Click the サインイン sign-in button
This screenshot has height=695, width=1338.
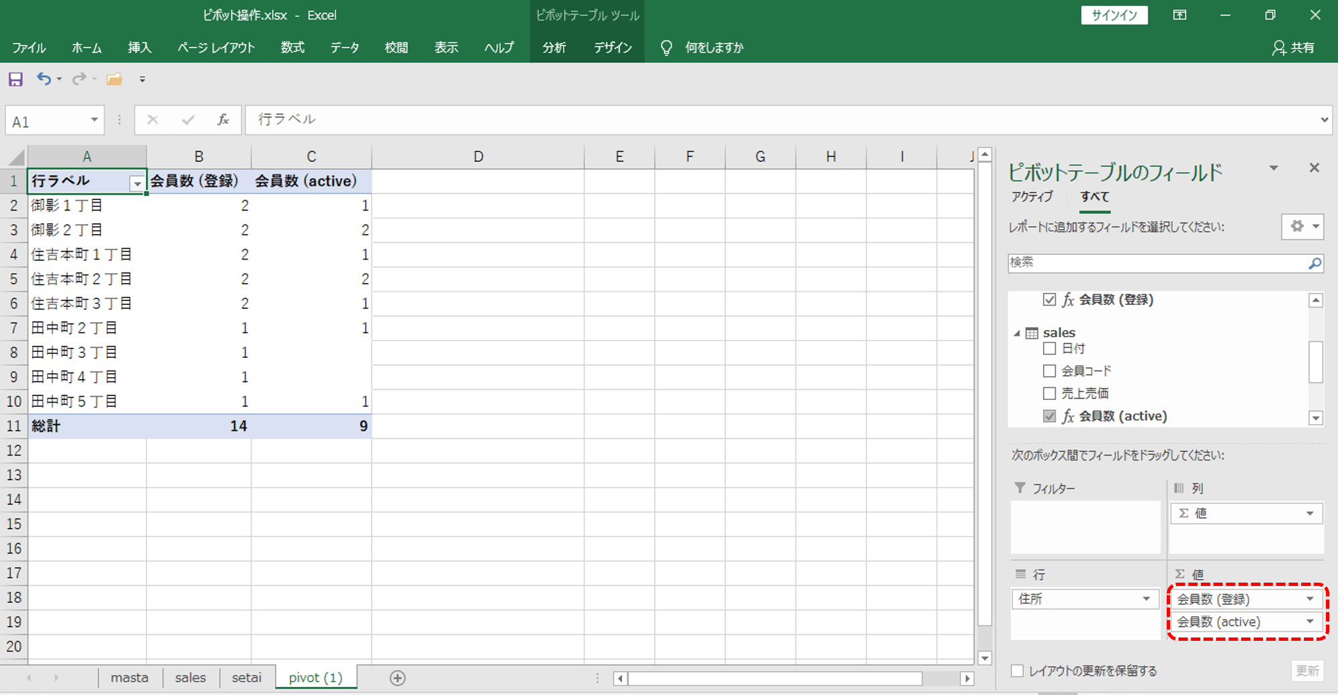pos(1115,15)
